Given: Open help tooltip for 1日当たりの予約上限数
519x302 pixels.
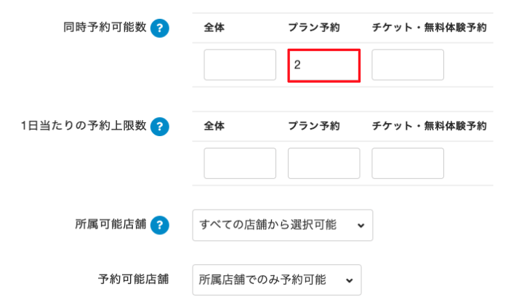Looking at the screenshot, I should (160, 126).
